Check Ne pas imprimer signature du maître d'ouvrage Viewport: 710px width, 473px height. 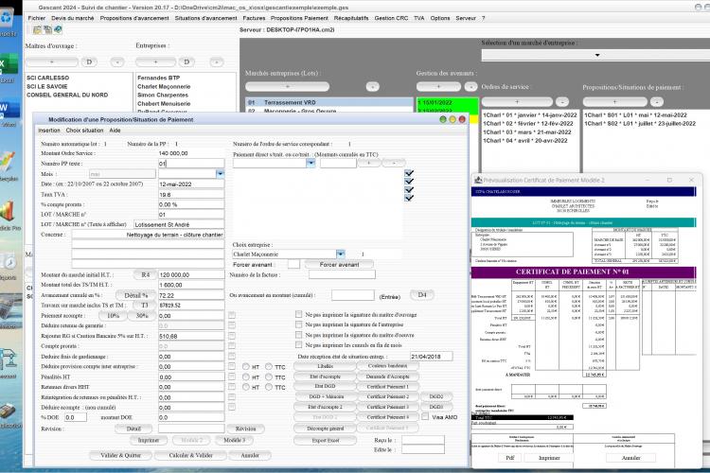(299, 314)
